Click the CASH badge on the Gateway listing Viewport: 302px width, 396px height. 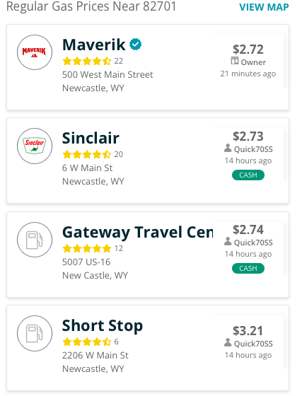(248, 268)
